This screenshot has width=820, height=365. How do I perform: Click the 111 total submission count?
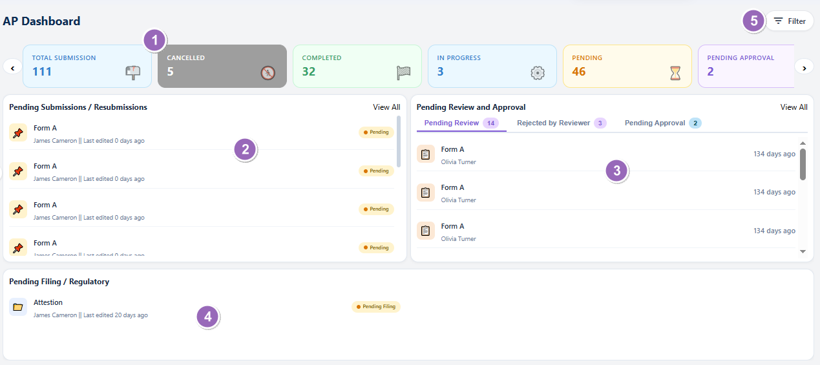pyautogui.click(x=42, y=72)
